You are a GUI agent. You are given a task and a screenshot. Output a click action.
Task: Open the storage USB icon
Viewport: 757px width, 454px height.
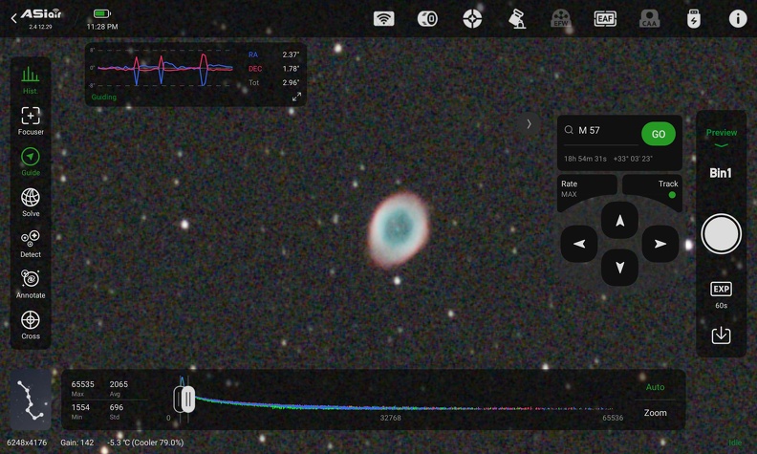click(694, 19)
